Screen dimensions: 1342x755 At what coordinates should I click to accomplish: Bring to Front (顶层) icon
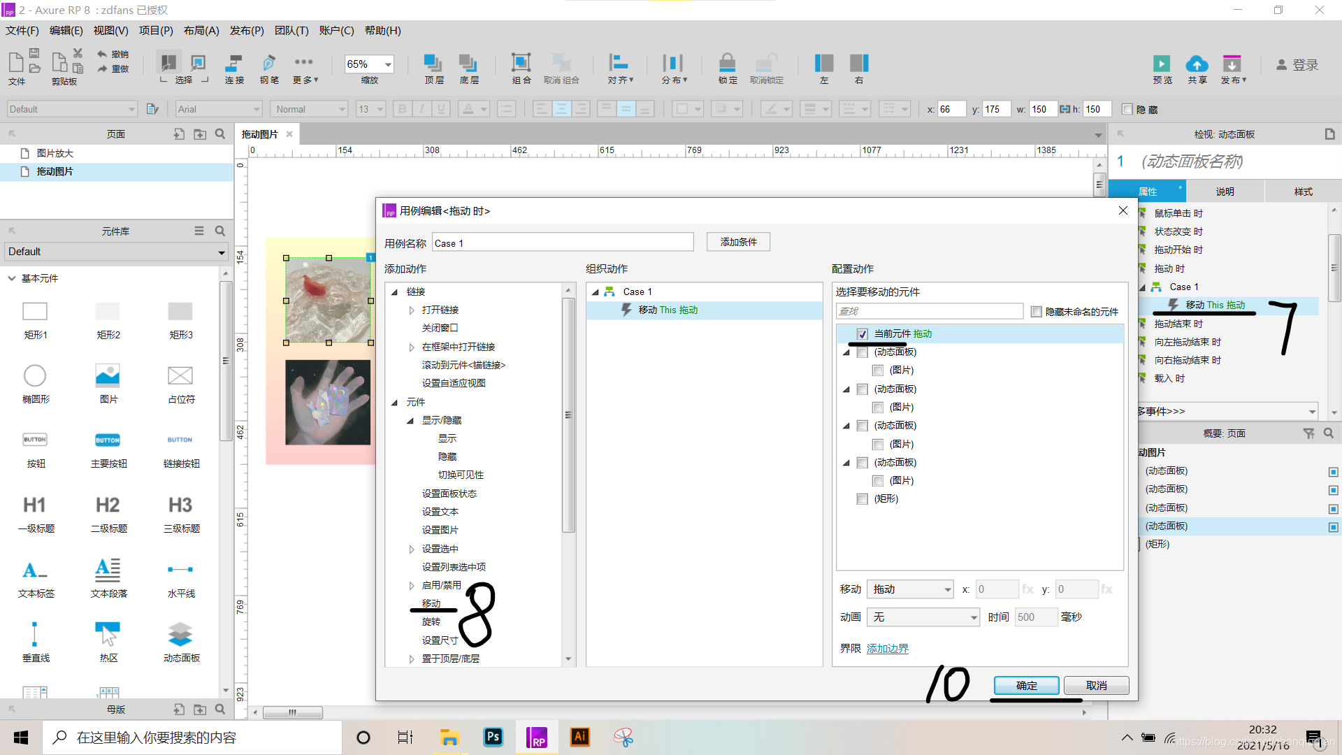433,63
